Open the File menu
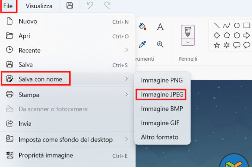 (8, 6)
